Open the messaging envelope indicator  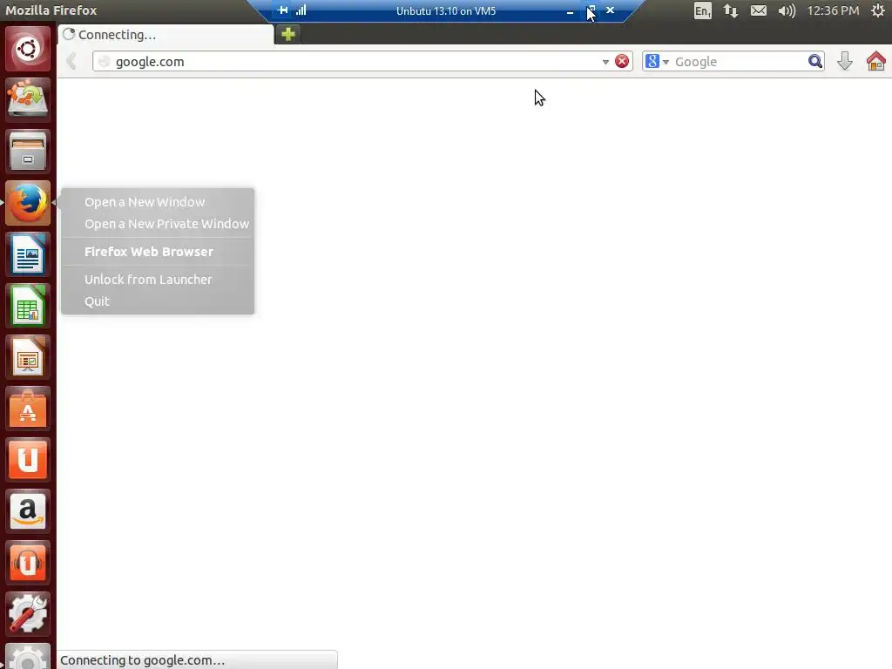(x=759, y=10)
